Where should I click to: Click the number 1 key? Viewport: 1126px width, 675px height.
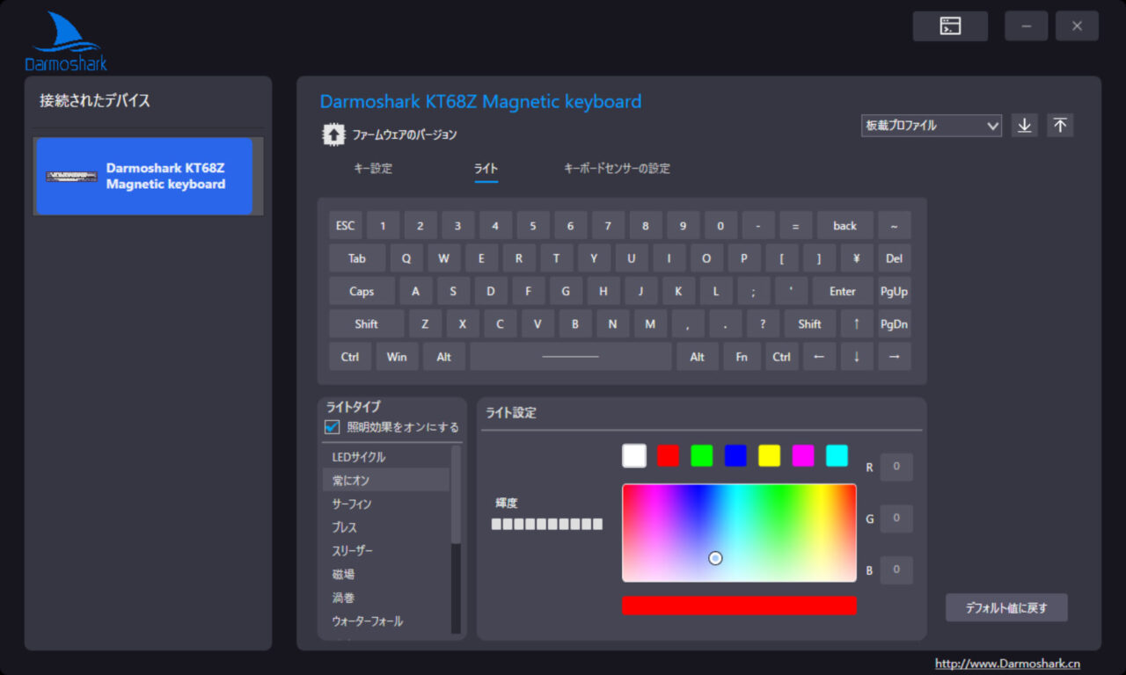click(383, 226)
